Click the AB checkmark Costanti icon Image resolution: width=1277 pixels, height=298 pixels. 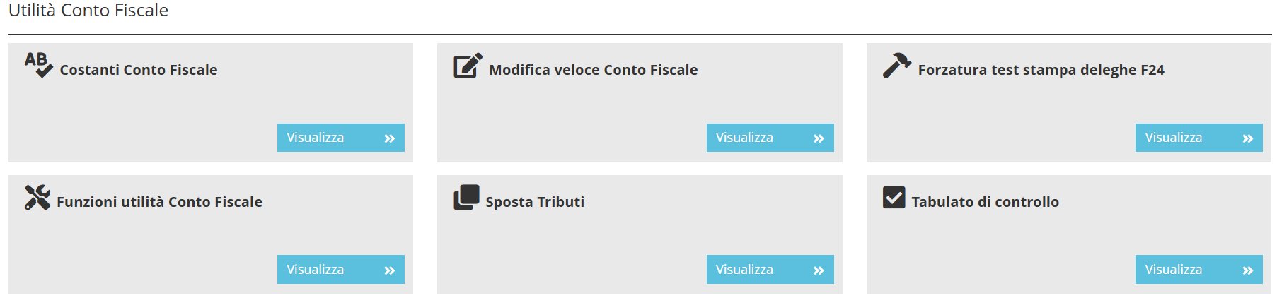tap(38, 65)
